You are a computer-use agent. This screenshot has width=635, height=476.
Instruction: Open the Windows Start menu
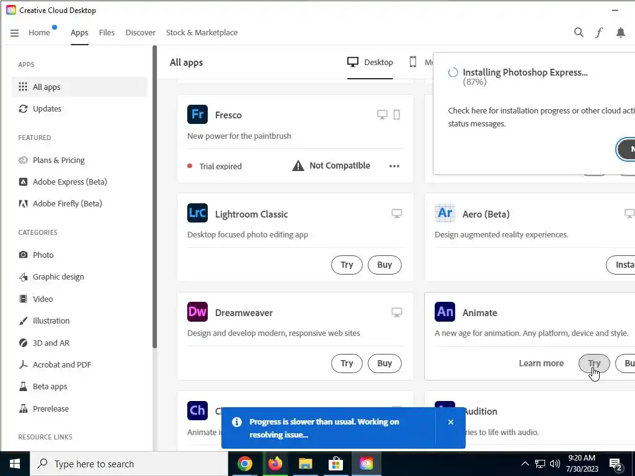15,464
